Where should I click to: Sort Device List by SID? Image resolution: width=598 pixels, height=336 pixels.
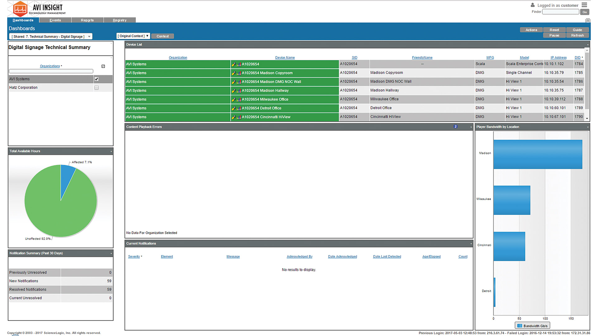(354, 58)
